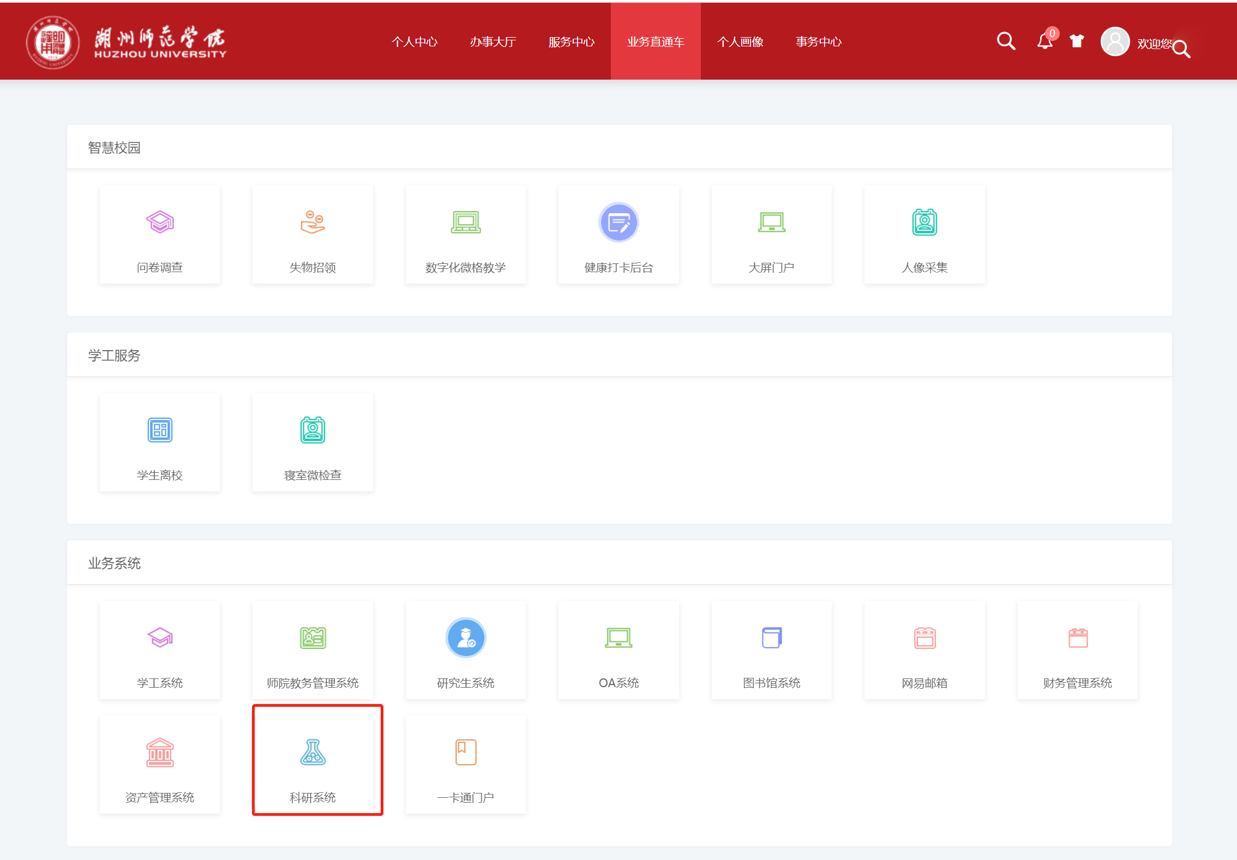
Task: Open 失物招领 lost and found icon
Action: (313, 222)
